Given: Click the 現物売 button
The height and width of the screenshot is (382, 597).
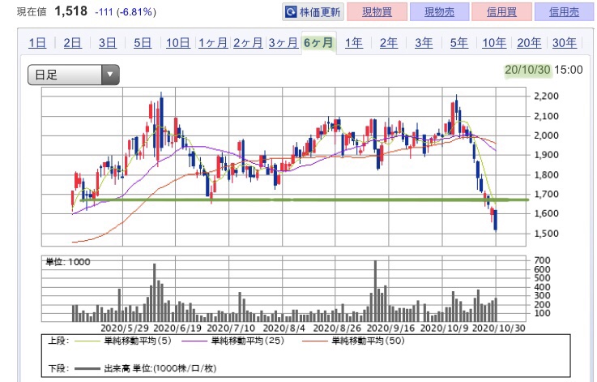Looking at the screenshot, I should 439,12.
